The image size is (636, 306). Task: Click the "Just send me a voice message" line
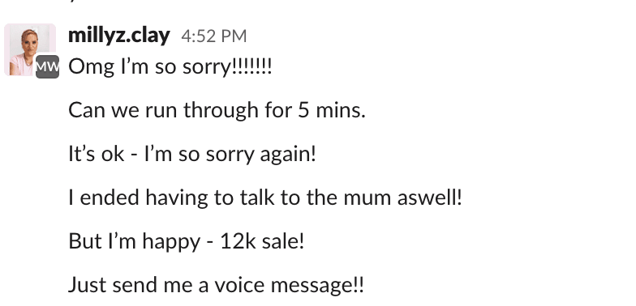pyautogui.click(x=216, y=285)
